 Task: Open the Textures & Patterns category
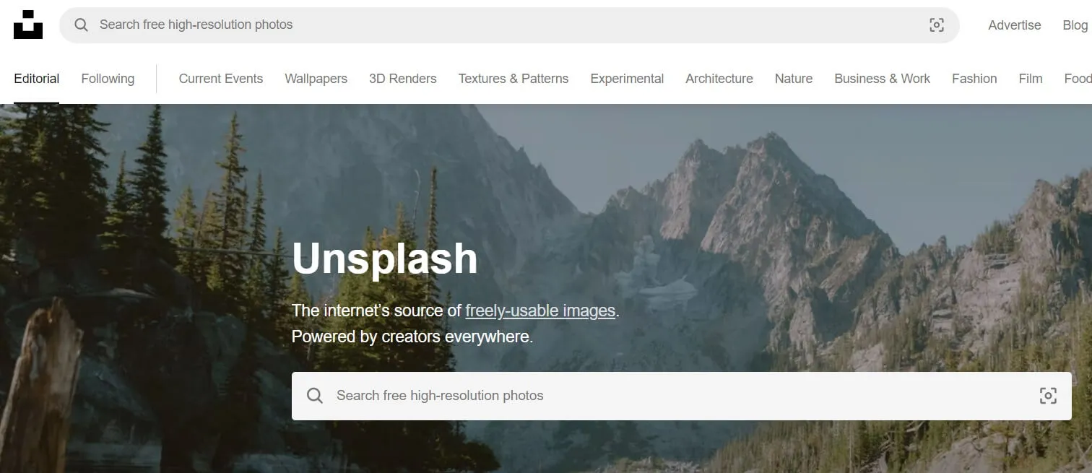(513, 79)
